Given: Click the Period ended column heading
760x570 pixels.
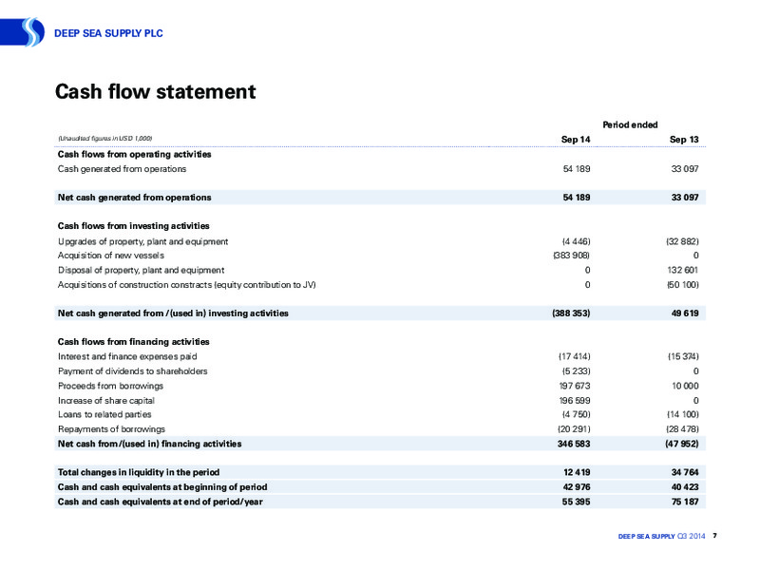Looking at the screenshot, I should 630,124.
